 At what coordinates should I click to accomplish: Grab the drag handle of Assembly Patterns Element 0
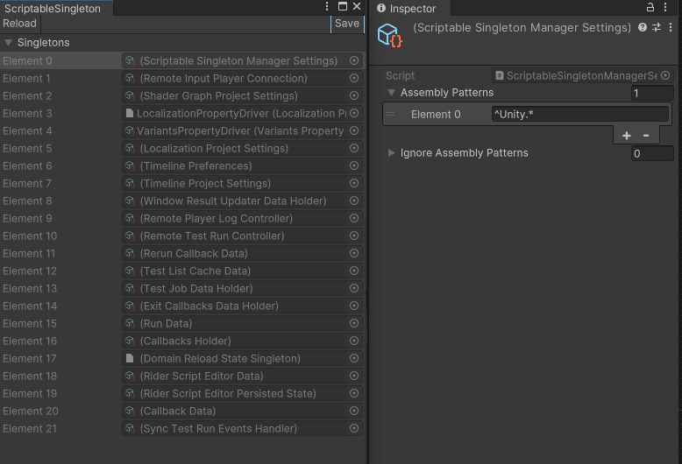(x=390, y=114)
